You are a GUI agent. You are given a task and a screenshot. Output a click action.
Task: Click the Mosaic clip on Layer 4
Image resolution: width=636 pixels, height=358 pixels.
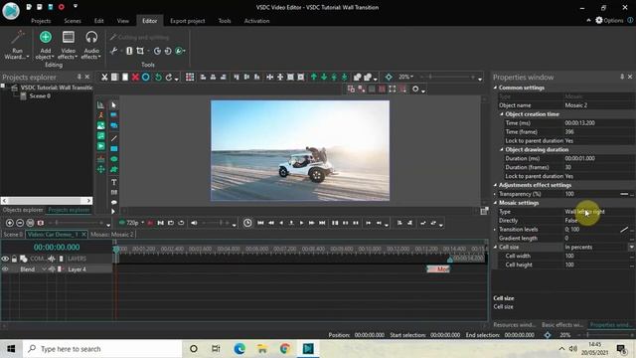point(438,269)
